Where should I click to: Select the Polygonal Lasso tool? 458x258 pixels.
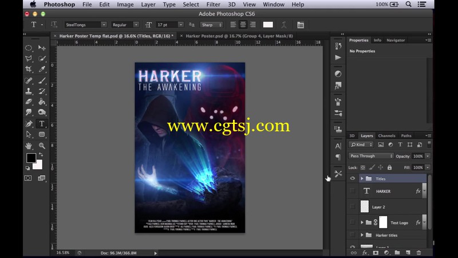tap(29, 58)
